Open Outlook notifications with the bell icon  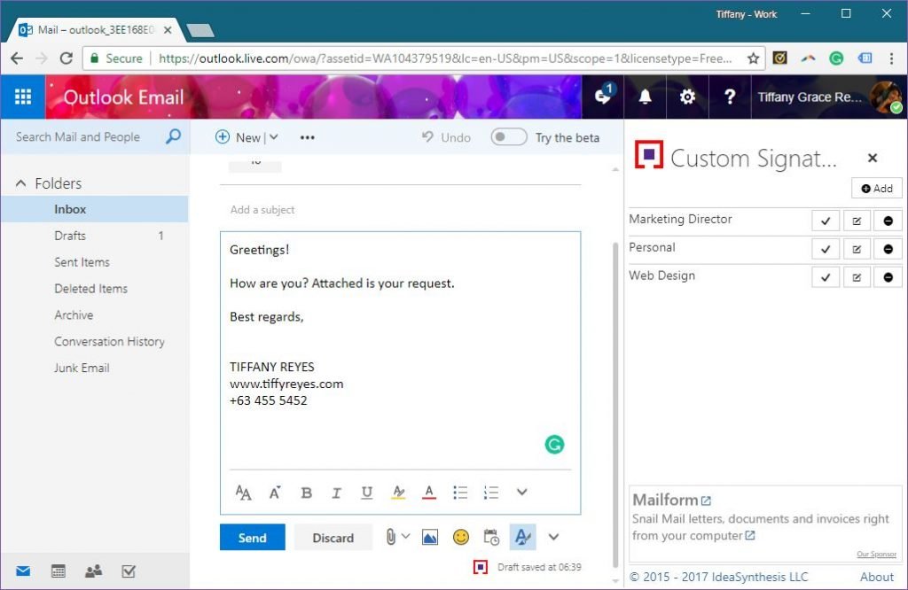point(645,97)
